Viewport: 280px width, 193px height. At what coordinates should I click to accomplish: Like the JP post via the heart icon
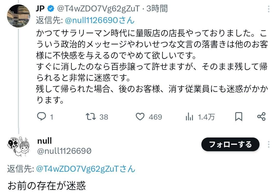tap(140, 117)
